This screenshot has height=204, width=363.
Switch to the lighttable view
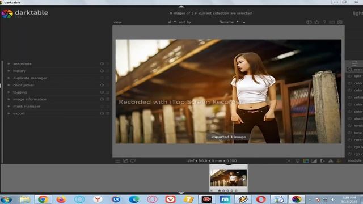click(358, 14)
